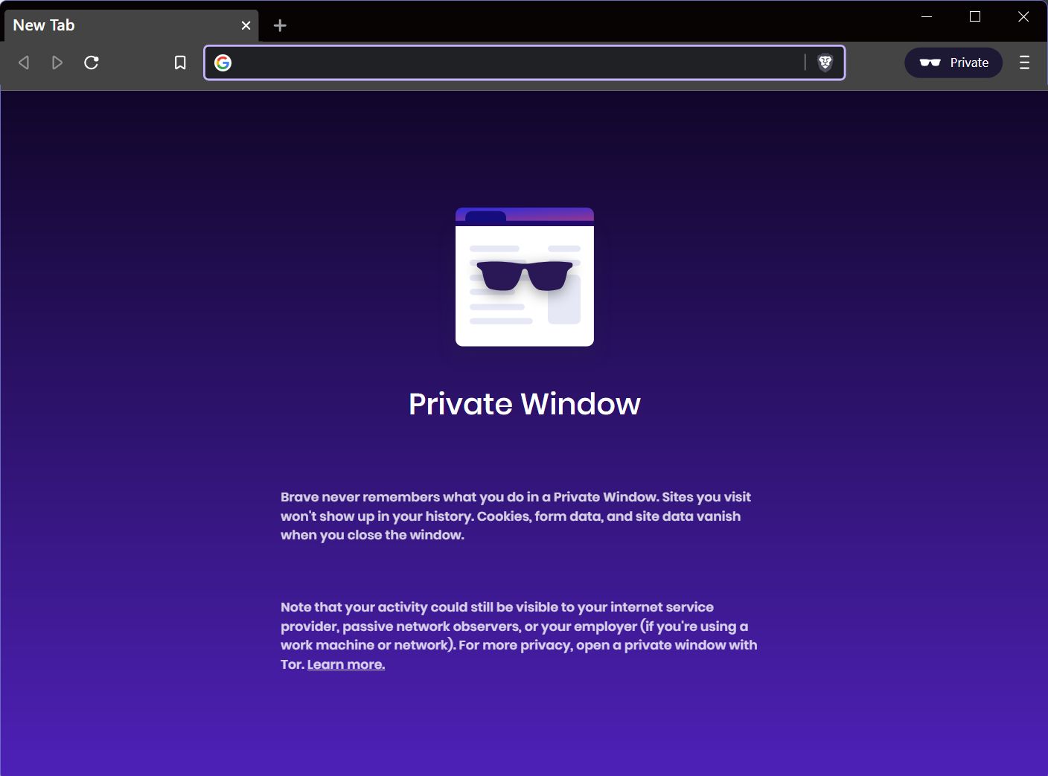The width and height of the screenshot is (1048, 776).
Task: Open a new tab with the plus icon
Action: 280,25
